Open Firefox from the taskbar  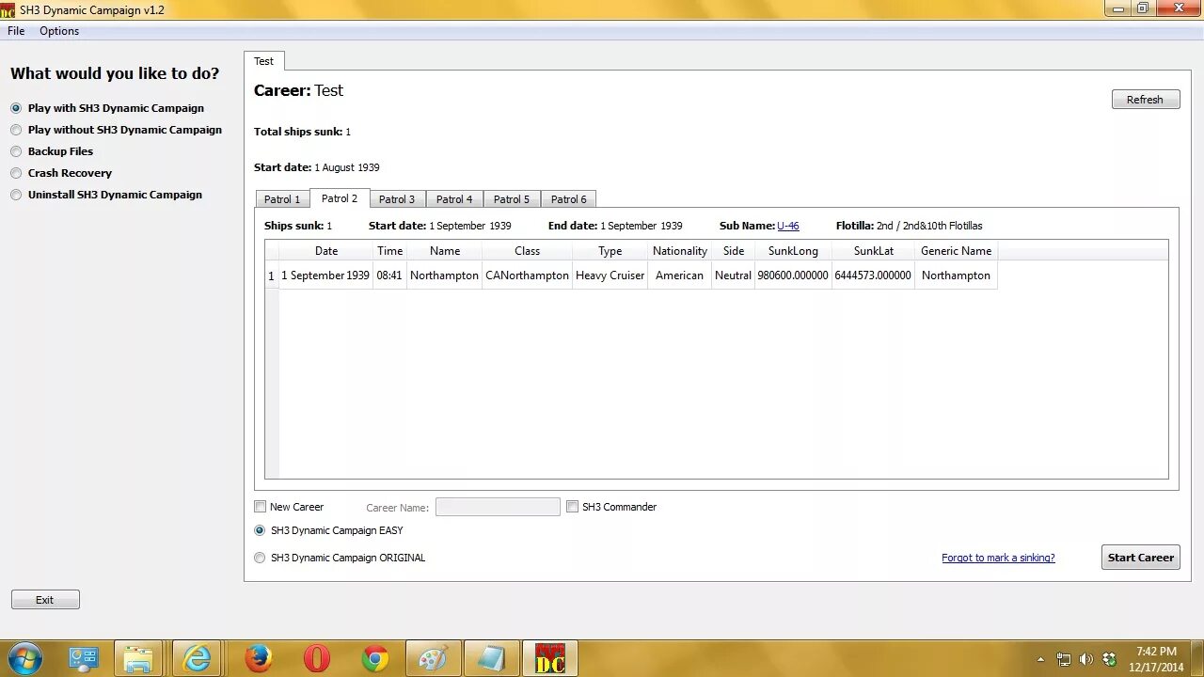coord(257,658)
